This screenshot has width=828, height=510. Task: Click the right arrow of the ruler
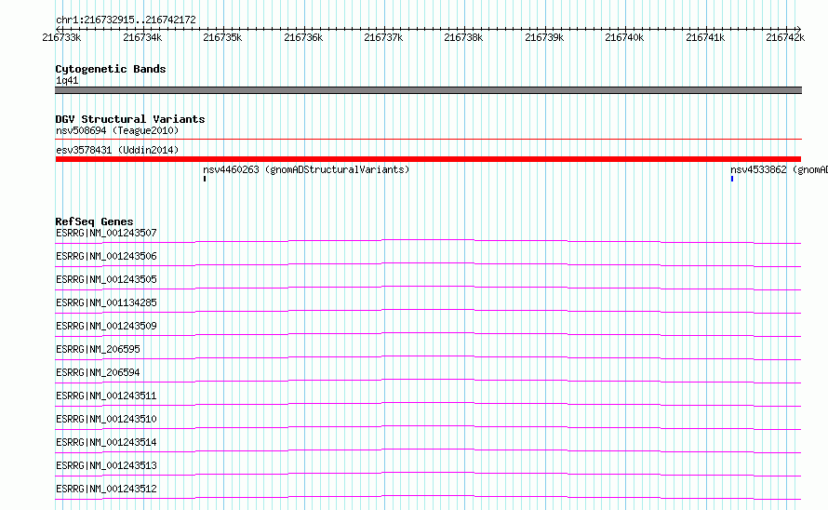point(799,29)
